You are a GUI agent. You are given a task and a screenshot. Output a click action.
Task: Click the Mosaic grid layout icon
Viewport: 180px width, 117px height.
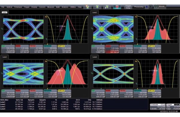pyautogui.click(x=156, y=7)
